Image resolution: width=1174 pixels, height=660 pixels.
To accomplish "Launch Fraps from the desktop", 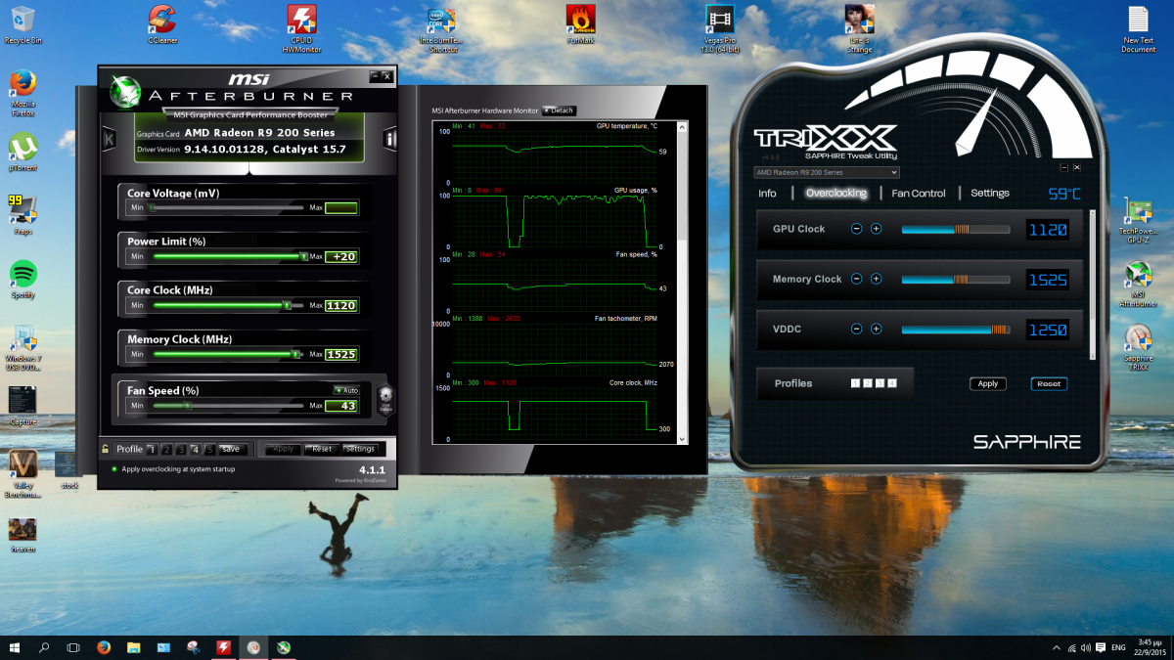I will coord(23,215).
